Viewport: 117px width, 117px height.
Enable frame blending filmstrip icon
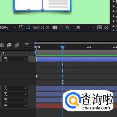[x=9, y=45]
